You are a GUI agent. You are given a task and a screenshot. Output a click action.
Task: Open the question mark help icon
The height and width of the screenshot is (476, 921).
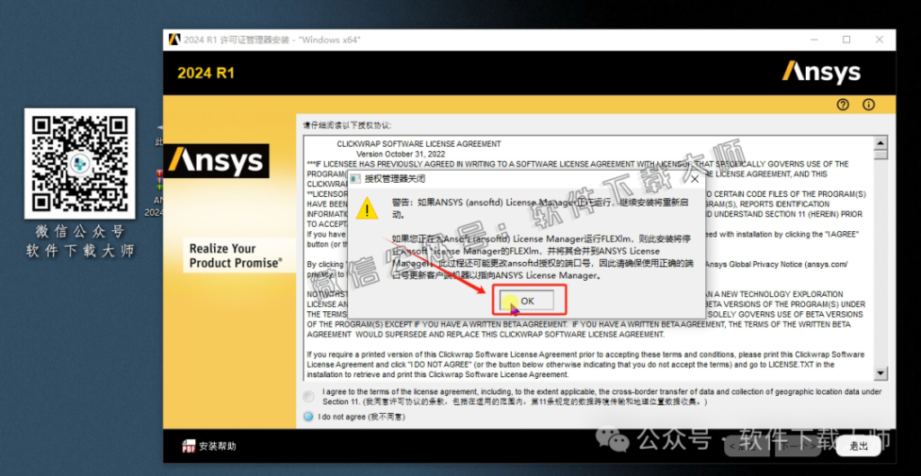coord(844,104)
